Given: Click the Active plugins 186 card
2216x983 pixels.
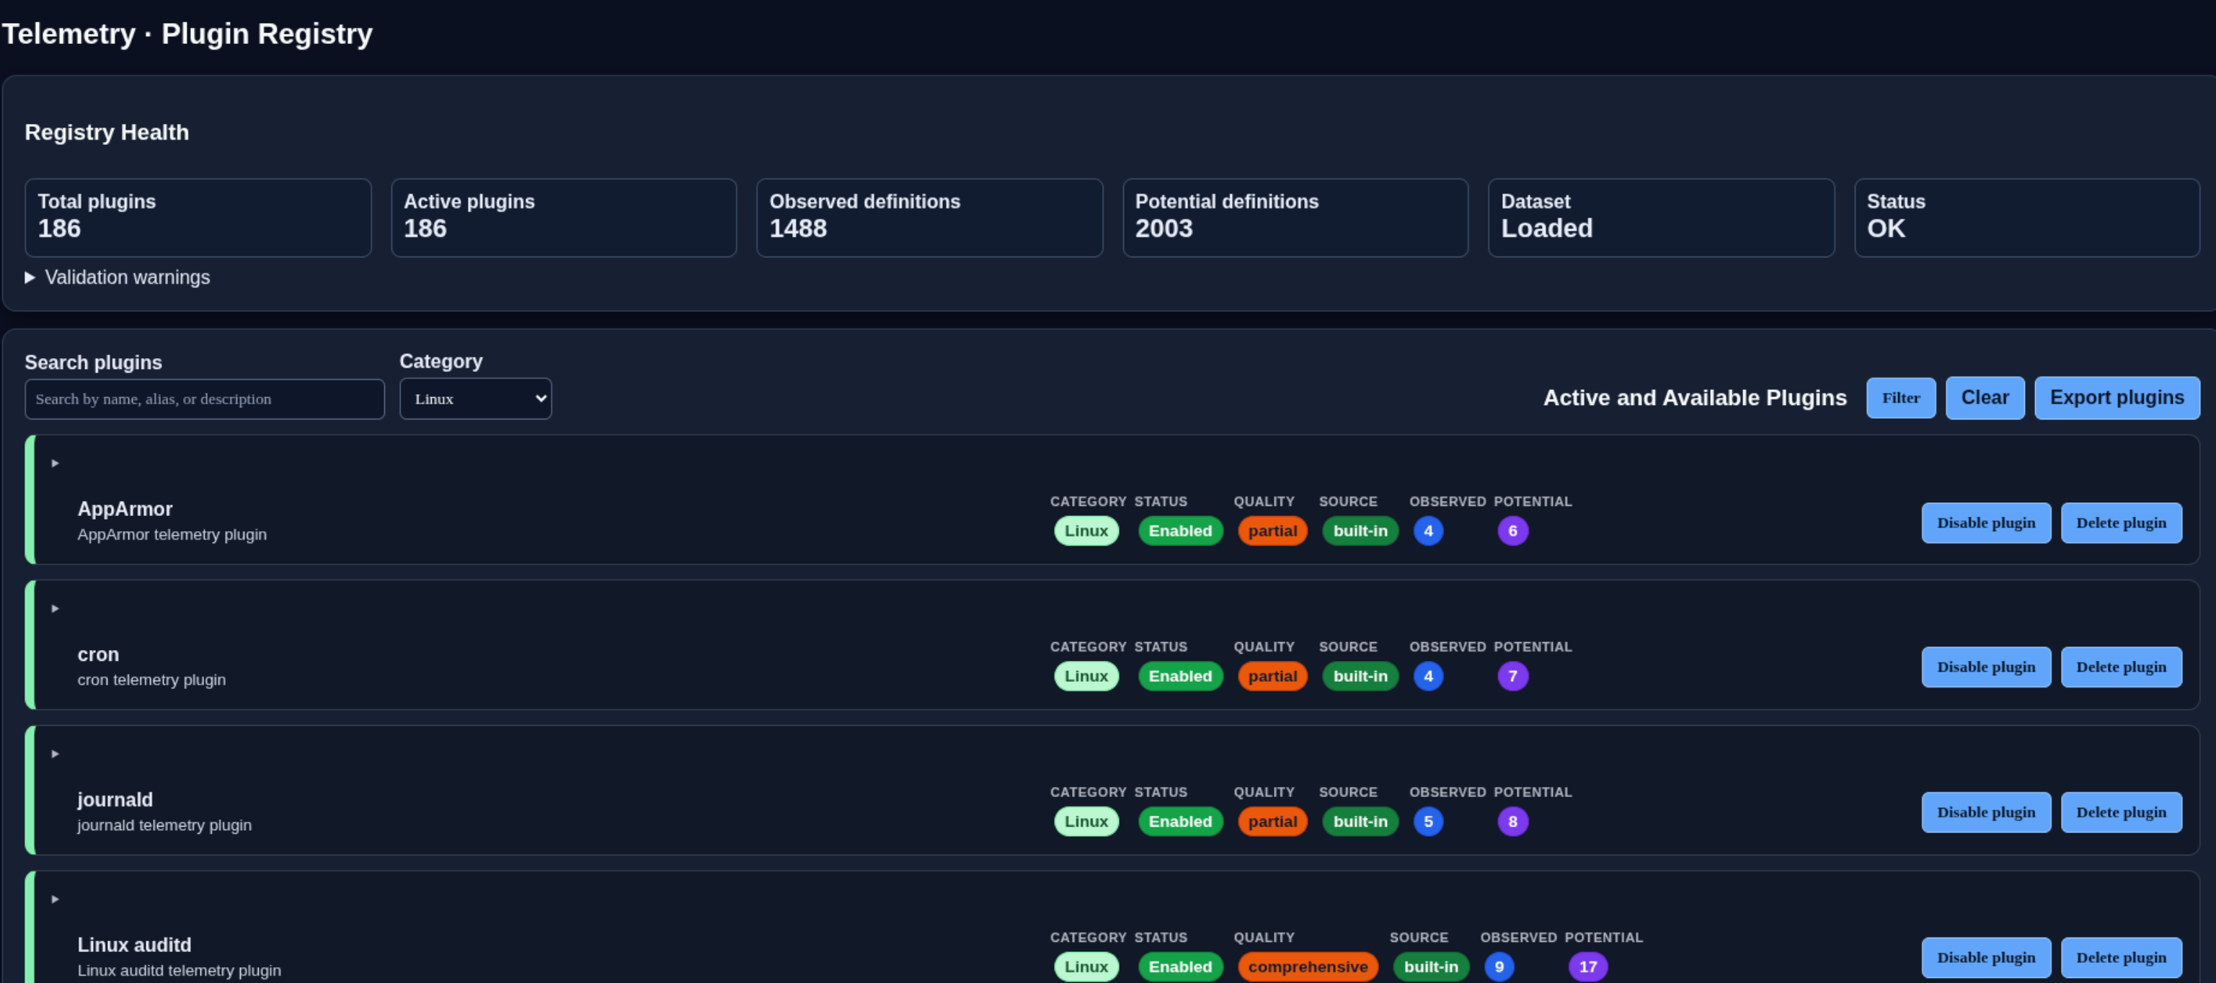Looking at the screenshot, I should tap(564, 218).
